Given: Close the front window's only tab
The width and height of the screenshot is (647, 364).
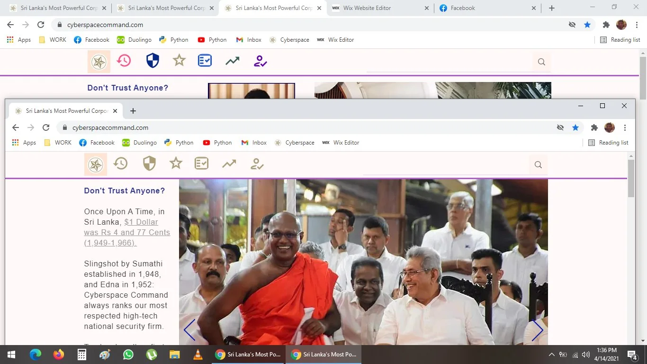Looking at the screenshot, I should pyautogui.click(x=115, y=111).
